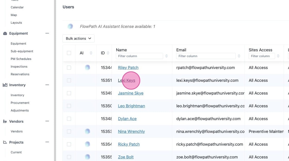Open Layouts in the sidebar
Screen dimensions: 289x161
tap(16, 23)
